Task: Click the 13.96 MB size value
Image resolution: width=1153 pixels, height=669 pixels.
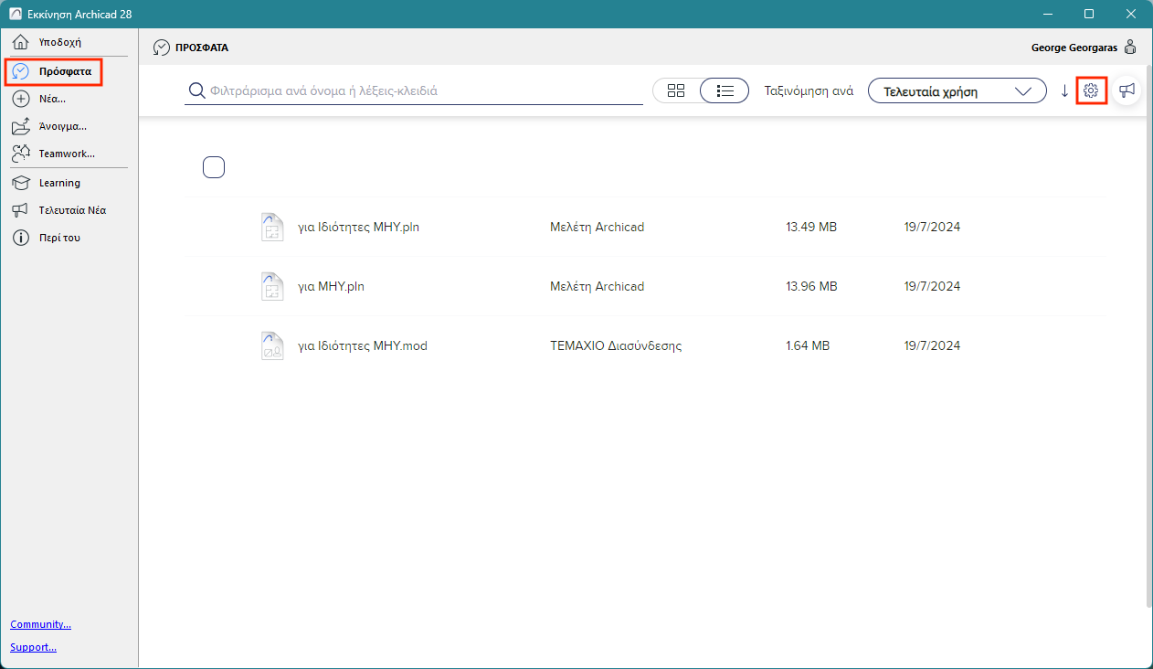Action: 811,286
